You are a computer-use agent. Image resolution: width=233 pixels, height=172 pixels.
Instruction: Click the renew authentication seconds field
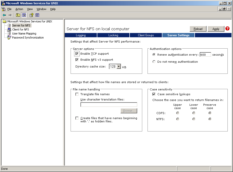[205, 55]
